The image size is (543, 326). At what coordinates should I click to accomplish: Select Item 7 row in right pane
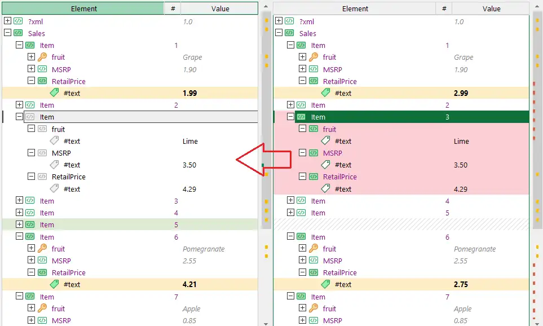tap(401, 297)
